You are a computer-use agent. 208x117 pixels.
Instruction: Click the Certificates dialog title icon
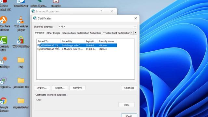[x=35, y=18]
